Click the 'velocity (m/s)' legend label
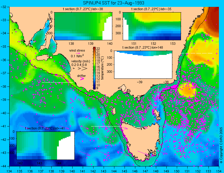 point(81,61)
